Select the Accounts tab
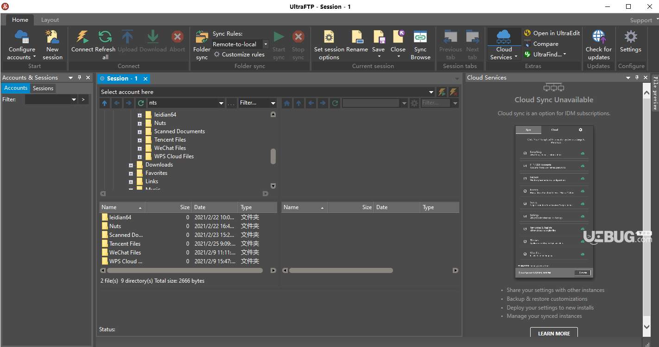The height and width of the screenshot is (347, 659). tap(16, 88)
